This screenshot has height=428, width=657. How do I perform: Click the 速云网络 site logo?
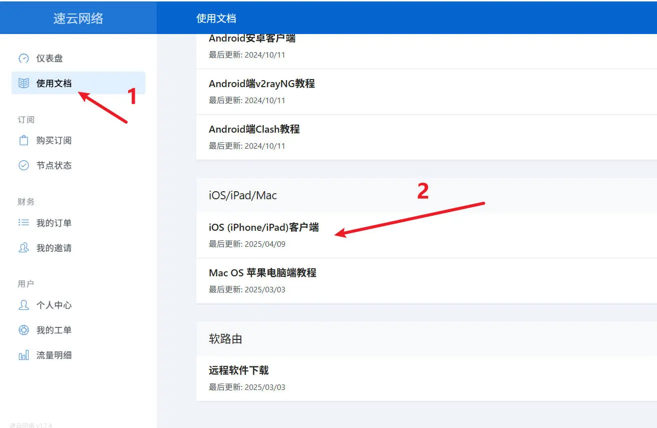click(78, 19)
